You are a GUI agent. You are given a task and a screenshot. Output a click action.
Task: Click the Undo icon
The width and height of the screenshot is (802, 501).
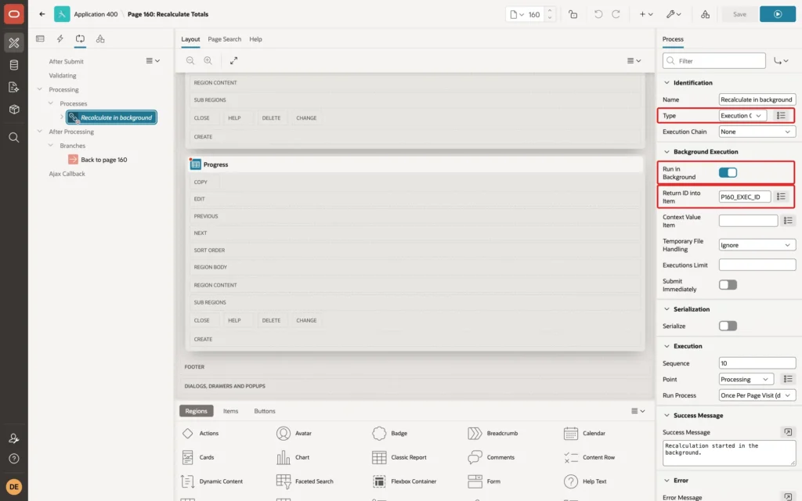(598, 14)
